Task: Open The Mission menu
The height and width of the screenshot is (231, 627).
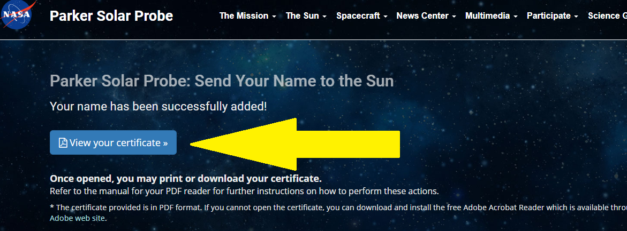Action: (244, 16)
